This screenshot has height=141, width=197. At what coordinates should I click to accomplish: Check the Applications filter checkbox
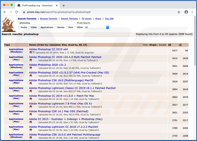click(x=39, y=27)
